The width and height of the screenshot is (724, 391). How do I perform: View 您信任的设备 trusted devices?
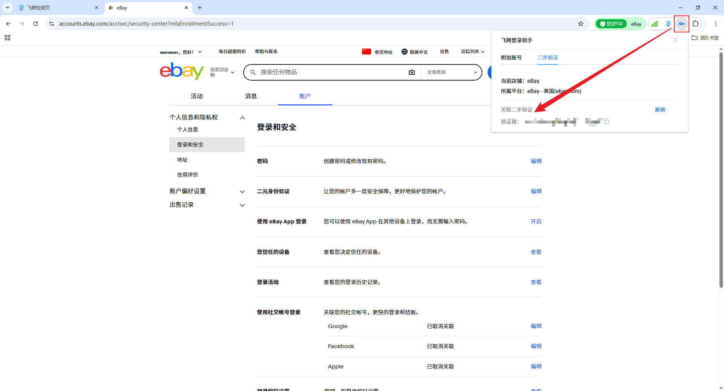[x=536, y=252]
